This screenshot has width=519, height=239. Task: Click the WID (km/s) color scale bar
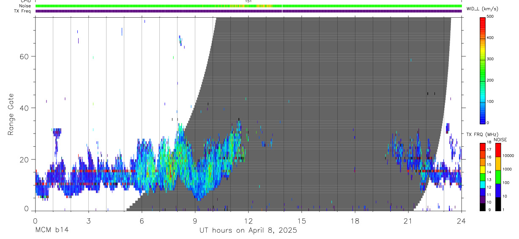(483, 70)
